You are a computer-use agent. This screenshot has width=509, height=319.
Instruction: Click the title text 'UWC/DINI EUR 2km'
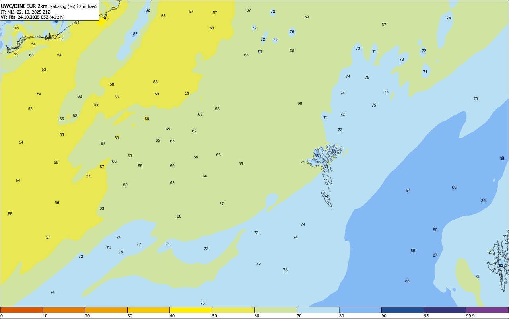24,6
